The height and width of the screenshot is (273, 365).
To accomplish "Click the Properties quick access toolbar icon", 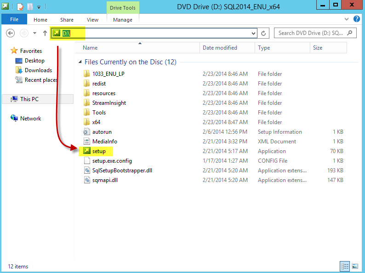I will (20, 7).
